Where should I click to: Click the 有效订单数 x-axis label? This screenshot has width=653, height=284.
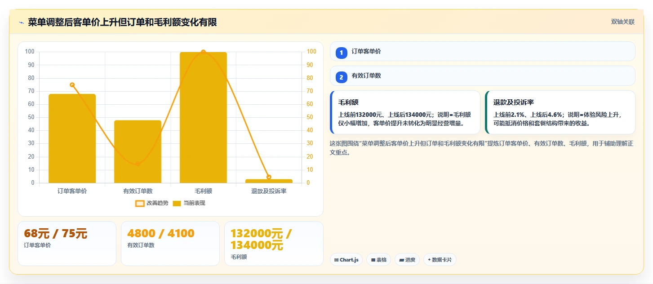(x=138, y=191)
